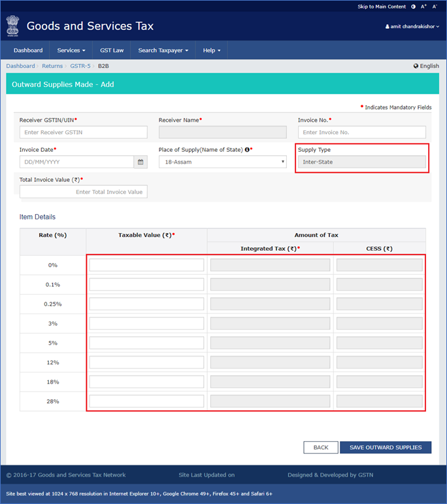Click the B2B breadcrumb text
This screenshot has width=447, height=504.
click(x=103, y=66)
